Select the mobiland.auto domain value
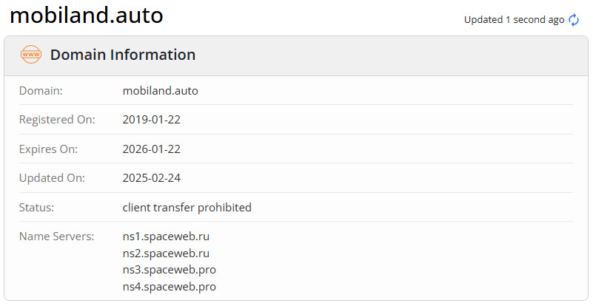593x306 pixels. coord(160,91)
